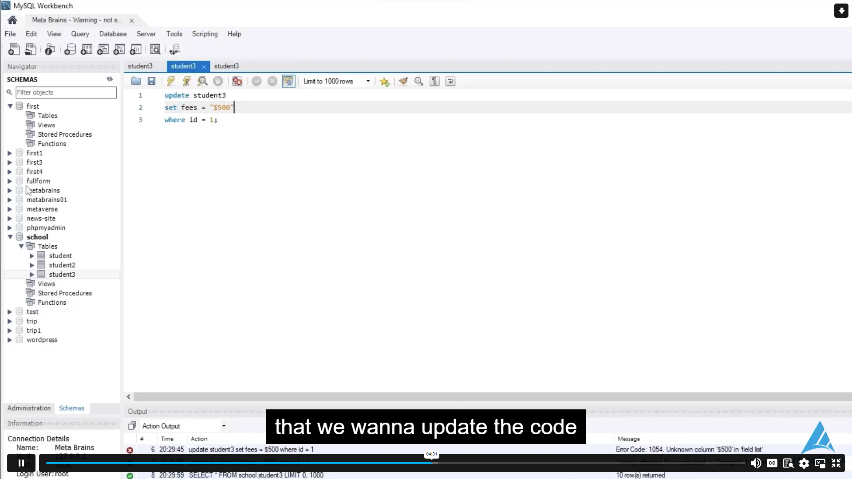Save the query as a snippet

(x=384, y=81)
